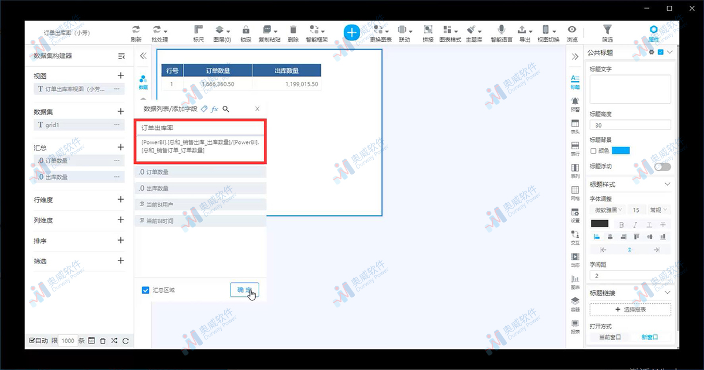Open the 更换图表 change chart tool

point(381,33)
